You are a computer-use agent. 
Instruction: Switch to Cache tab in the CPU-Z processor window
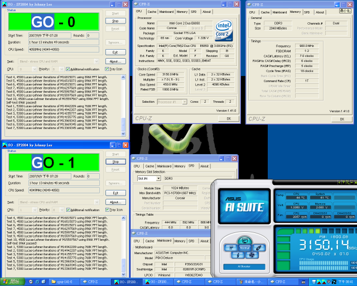pyautogui.click(x=152, y=12)
